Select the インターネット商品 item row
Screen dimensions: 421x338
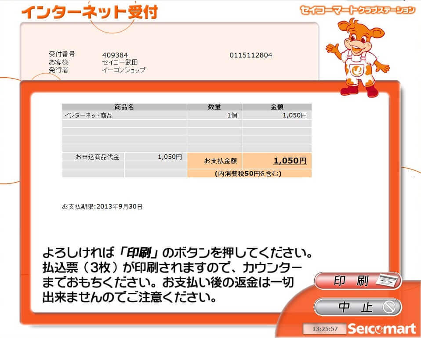point(187,115)
